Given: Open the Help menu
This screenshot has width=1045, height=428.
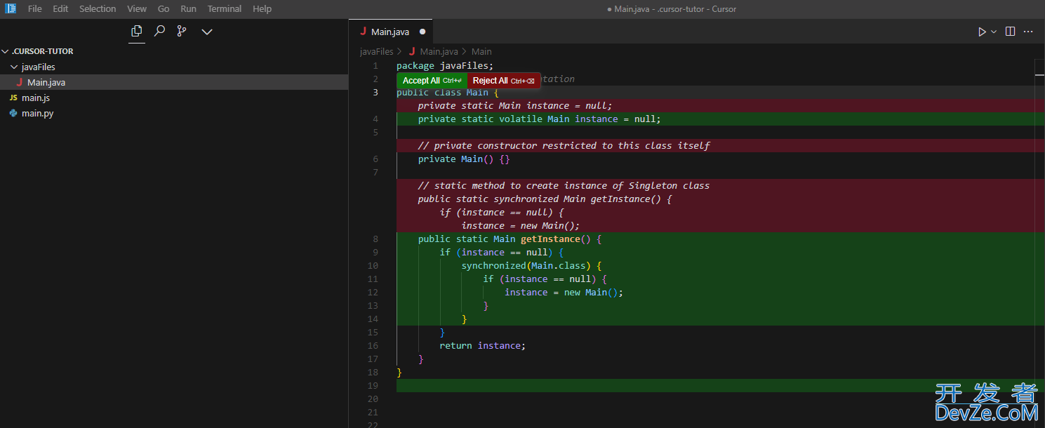Looking at the screenshot, I should tap(262, 8).
